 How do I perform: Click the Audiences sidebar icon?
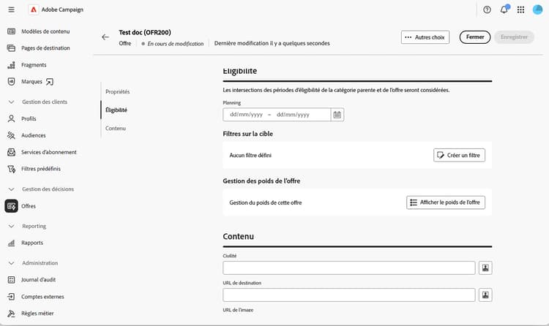click(11, 135)
